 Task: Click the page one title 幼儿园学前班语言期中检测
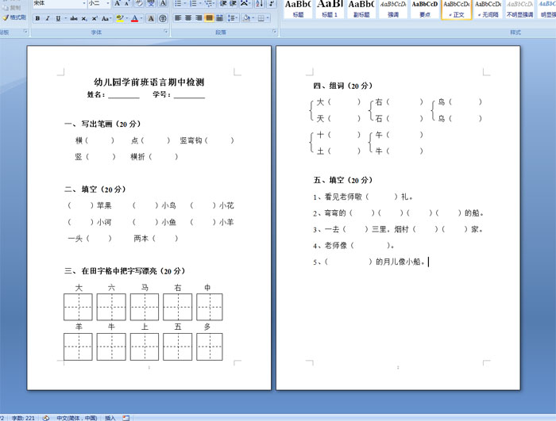tap(149, 82)
